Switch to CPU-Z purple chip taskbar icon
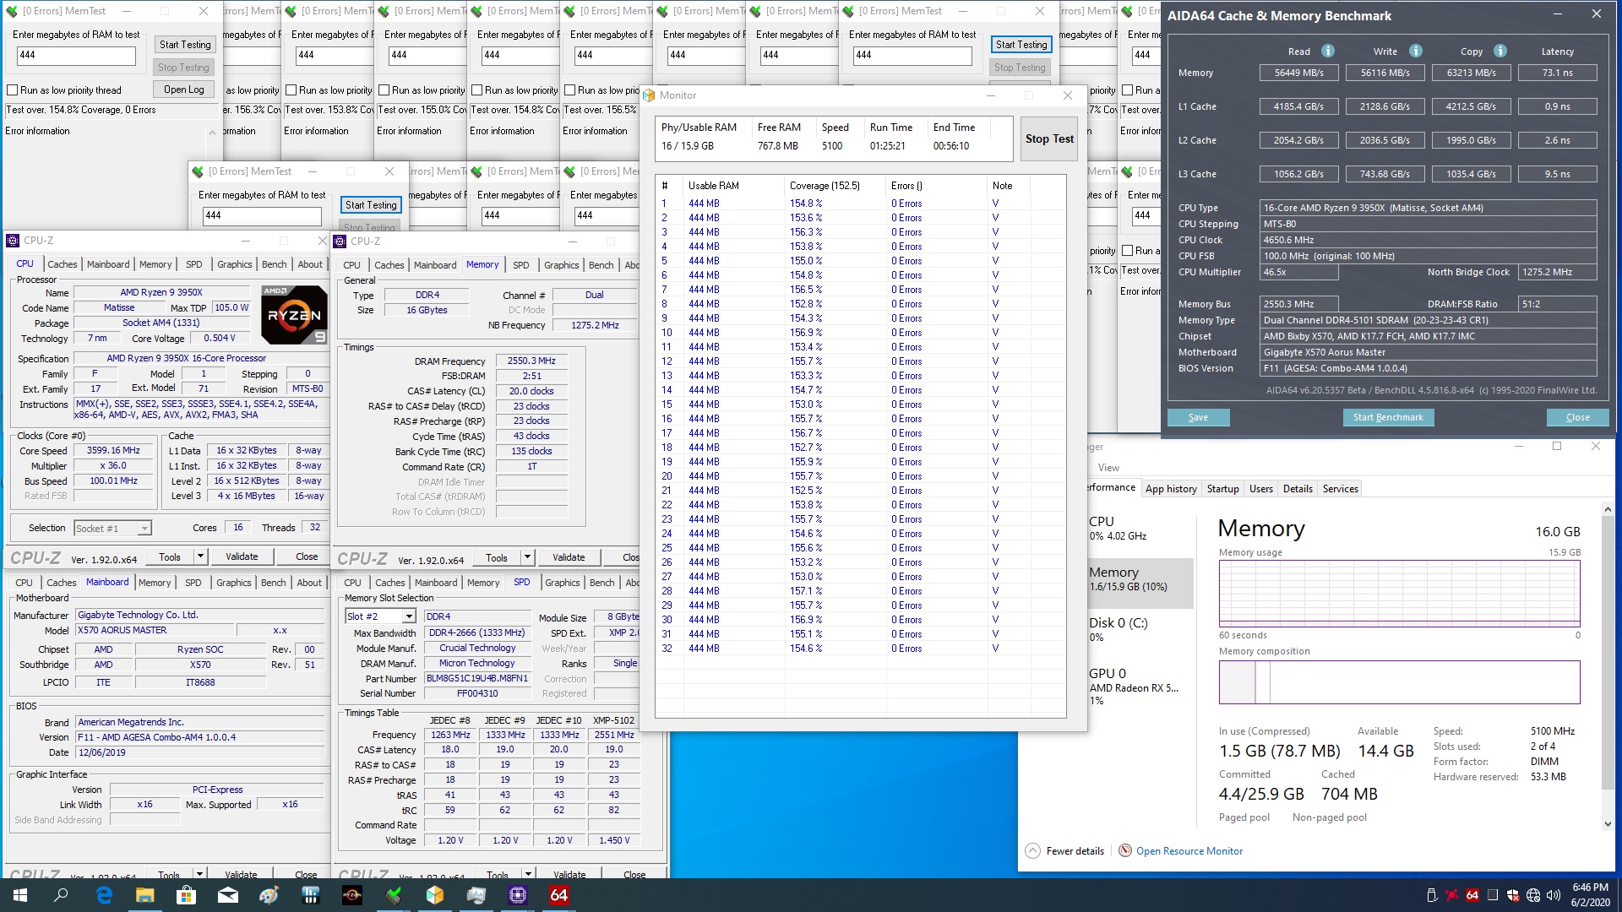The width and height of the screenshot is (1622, 912). point(518,895)
